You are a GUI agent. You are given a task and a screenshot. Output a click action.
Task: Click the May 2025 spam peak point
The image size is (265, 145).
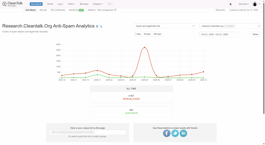[144, 47]
